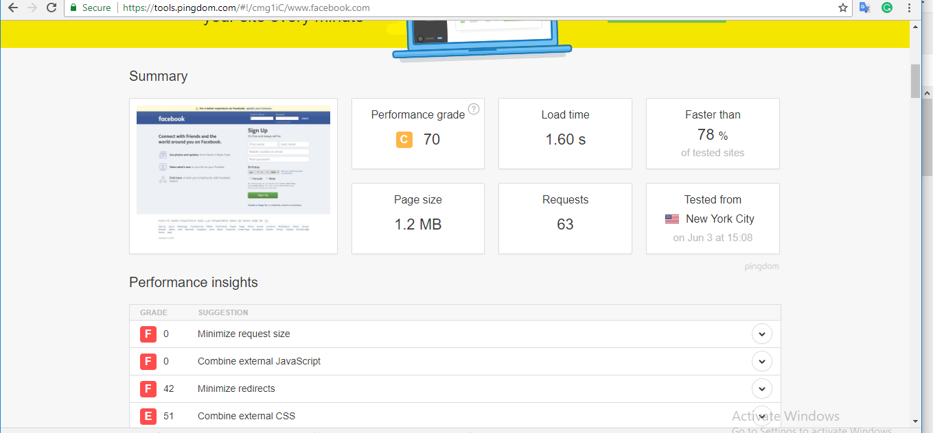Open the Facebook page screenshot thumbnail
Image resolution: width=933 pixels, height=433 pixels.
click(x=233, y=176)
